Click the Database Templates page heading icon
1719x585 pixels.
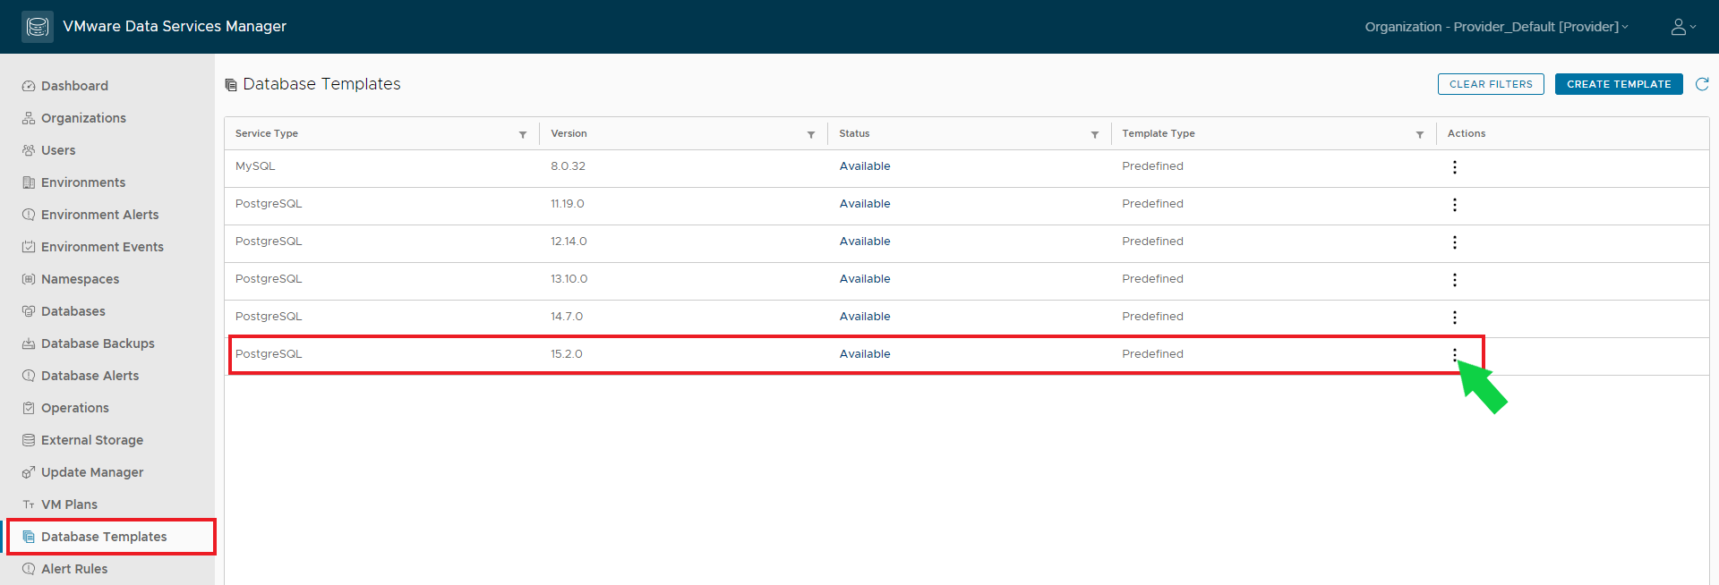[231, 85]
